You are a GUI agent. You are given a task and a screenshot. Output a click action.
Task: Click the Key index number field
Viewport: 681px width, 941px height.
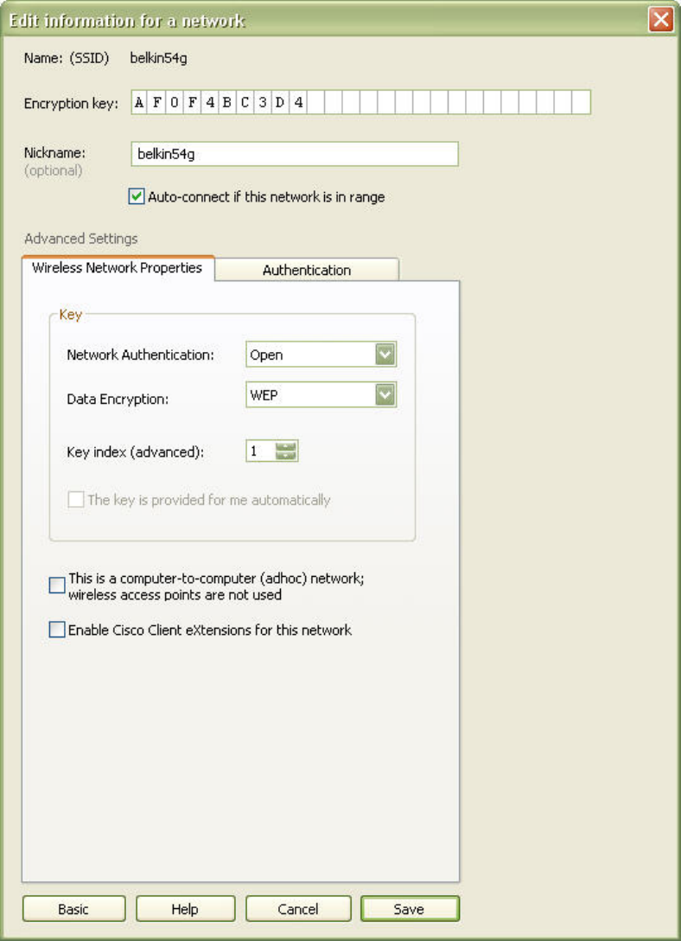[261, 451]
